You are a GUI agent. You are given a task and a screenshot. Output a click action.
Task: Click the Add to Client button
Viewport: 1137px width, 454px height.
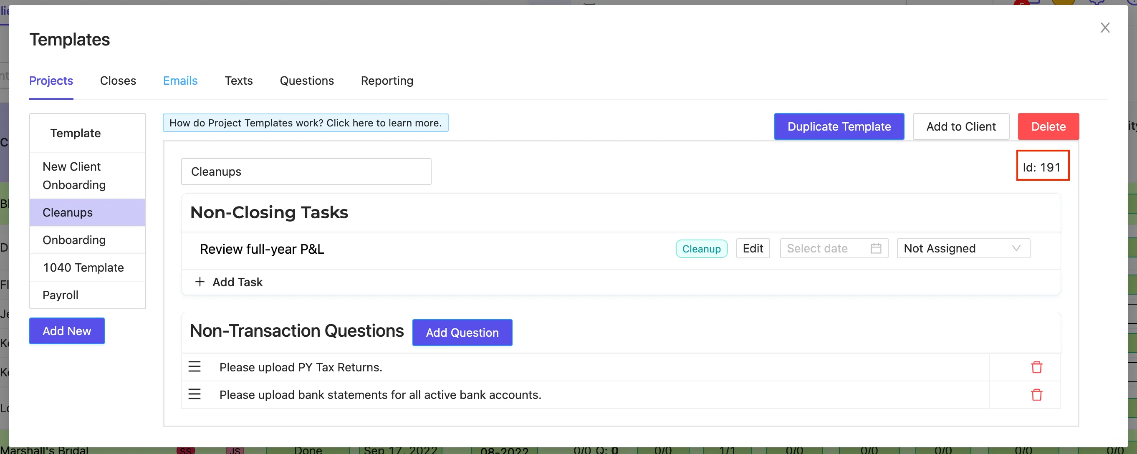[960, 126]
